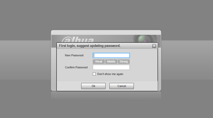Click the dialog footer area beside Cancel
This screenshot has height=118, width=213.
[145, 86]
